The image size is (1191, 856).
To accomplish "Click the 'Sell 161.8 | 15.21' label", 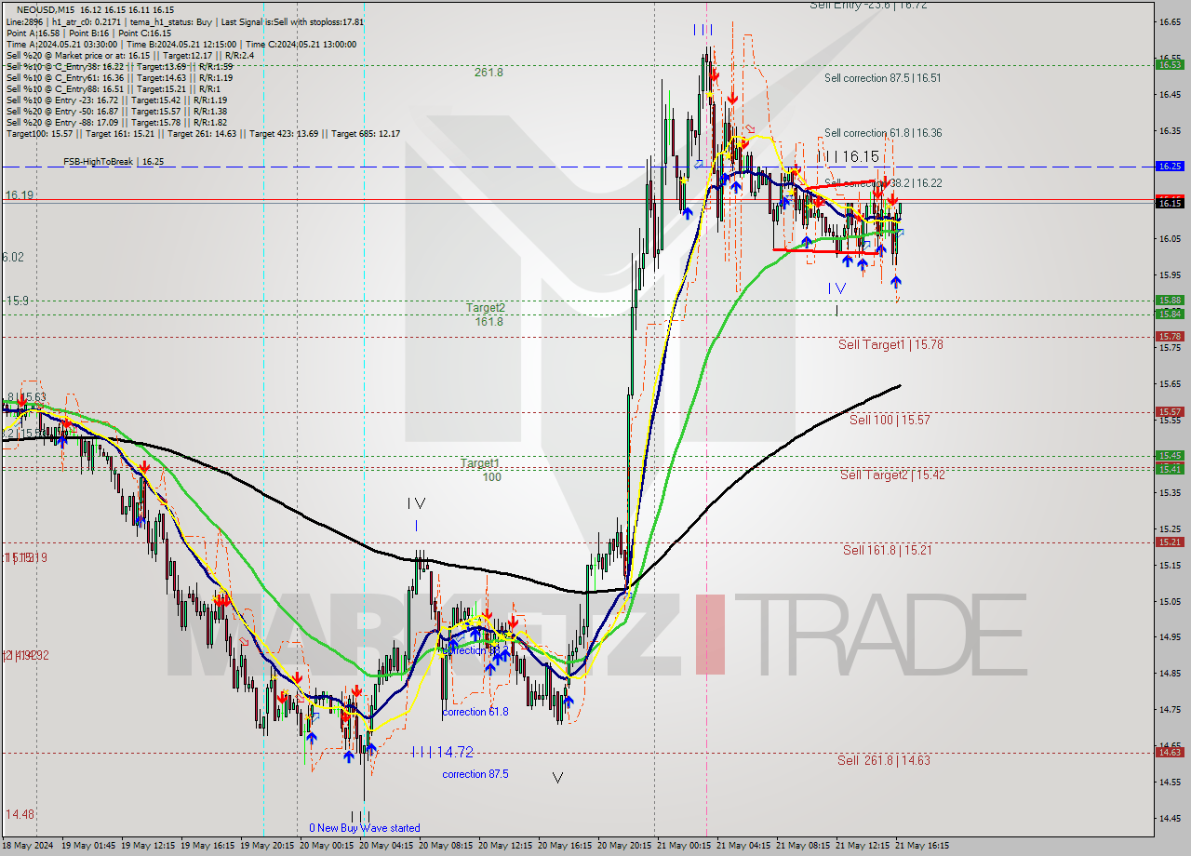I will pyautogui.click(x=887, y=550).
